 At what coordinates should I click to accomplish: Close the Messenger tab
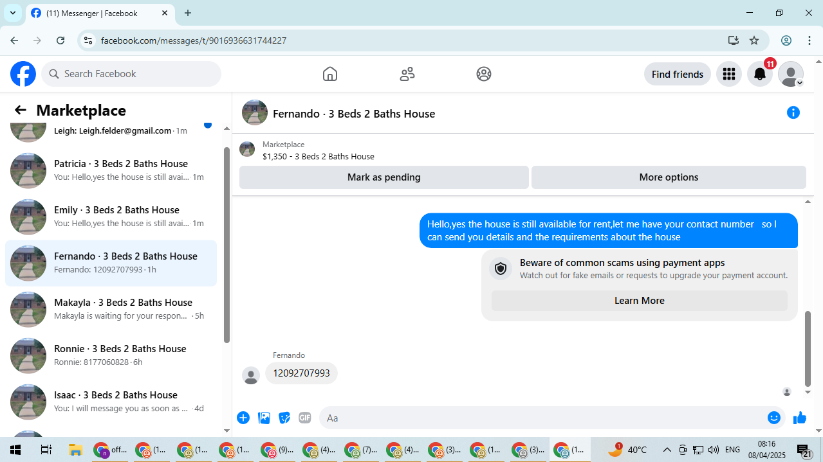pyautogui.click(x=165, y=13)
